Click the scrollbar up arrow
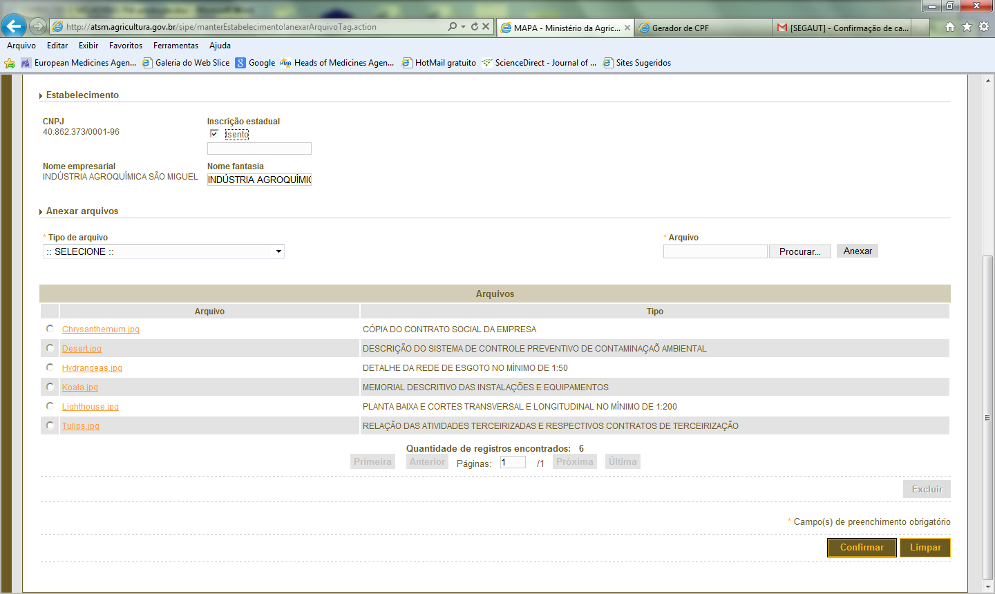Image resolution: width=995 pixels, height=594 pixels. (x=988, y=80)
